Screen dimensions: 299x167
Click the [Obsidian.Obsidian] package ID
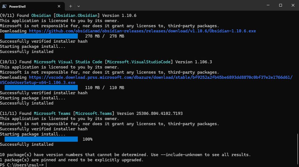(x=77, y=16)
